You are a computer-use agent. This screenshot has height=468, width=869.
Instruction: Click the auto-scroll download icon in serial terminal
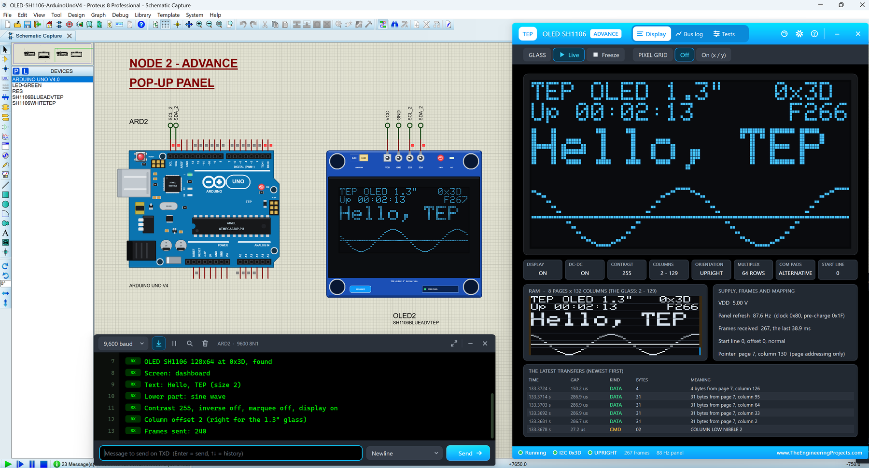click(x=159, y=344)
